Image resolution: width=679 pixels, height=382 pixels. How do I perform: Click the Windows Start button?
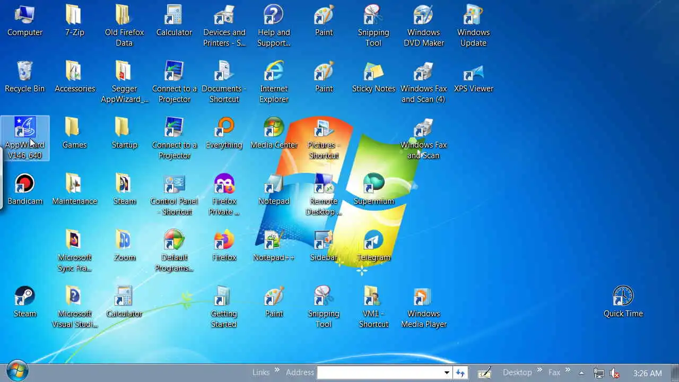(17, 371)
